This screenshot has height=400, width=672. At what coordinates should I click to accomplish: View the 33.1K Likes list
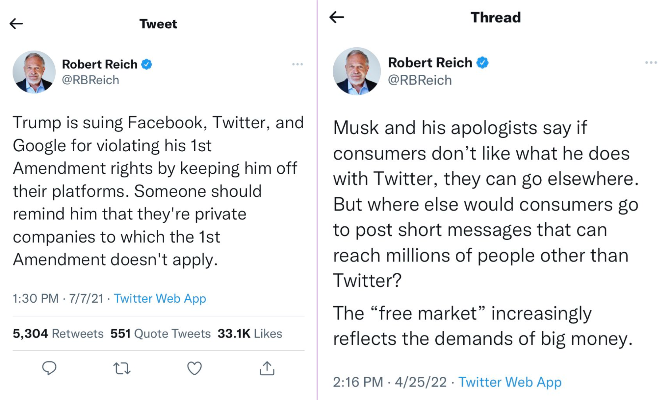tap(250, 334)
